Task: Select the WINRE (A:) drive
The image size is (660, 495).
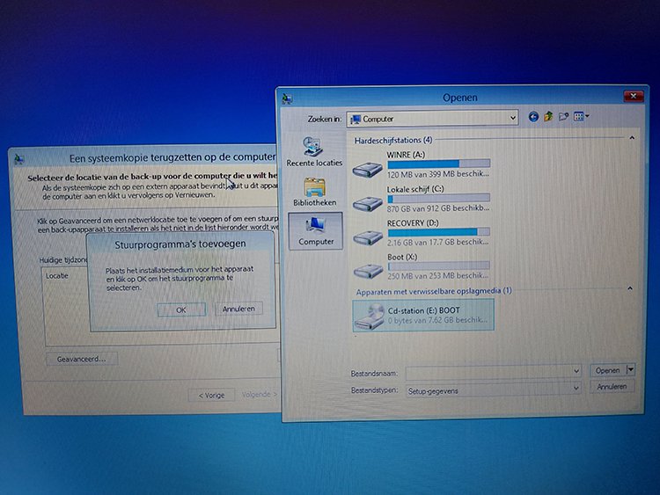Action: coord(421,164)
